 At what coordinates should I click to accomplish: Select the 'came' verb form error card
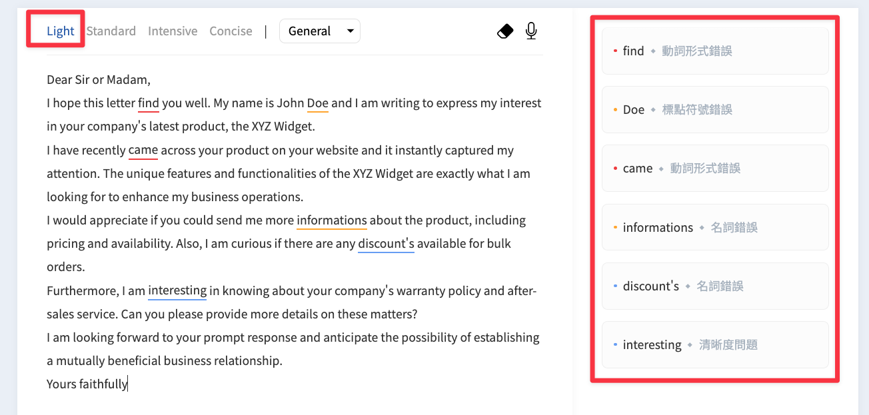pyautogui.click(x=715, y=168)
